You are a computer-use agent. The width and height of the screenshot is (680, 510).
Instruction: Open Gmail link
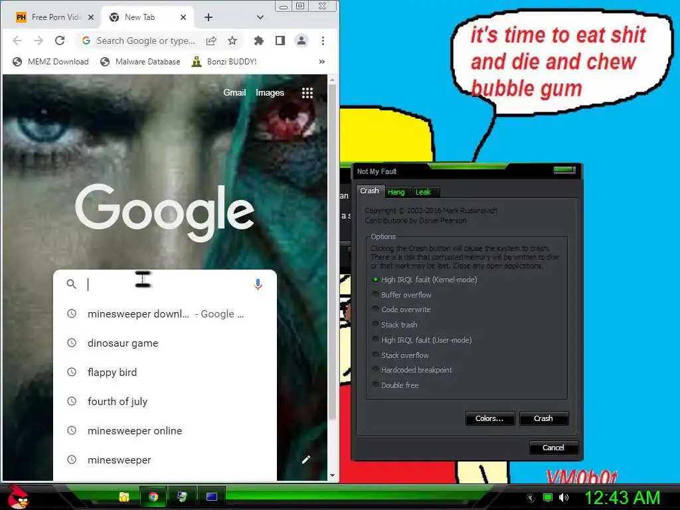point(234,92)
